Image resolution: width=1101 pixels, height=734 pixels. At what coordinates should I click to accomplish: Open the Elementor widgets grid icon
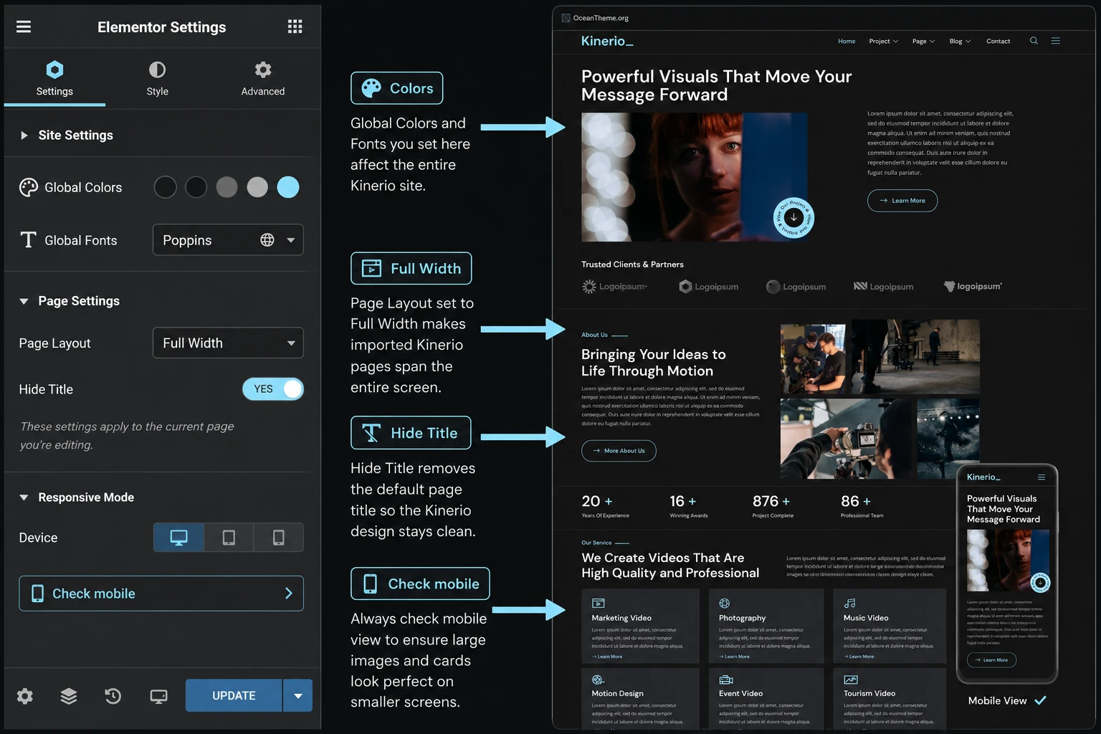(295, 27)
